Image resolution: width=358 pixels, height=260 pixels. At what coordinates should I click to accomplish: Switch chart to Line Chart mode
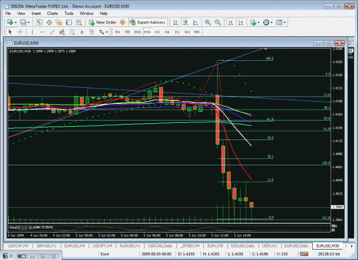click(195, 22)
